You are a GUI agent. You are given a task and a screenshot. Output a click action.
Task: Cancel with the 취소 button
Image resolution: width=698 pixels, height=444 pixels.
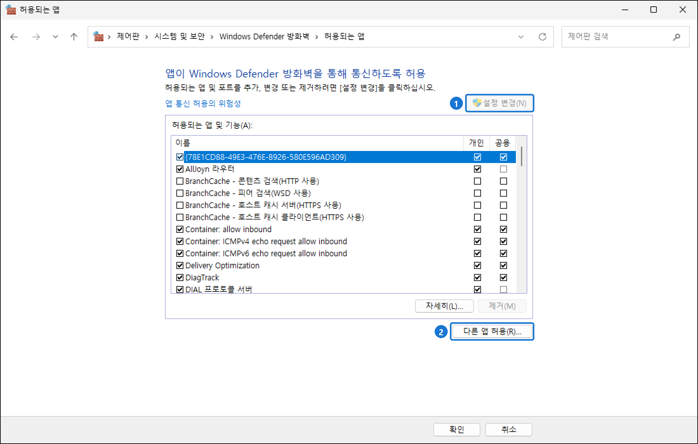pos(509,430)
